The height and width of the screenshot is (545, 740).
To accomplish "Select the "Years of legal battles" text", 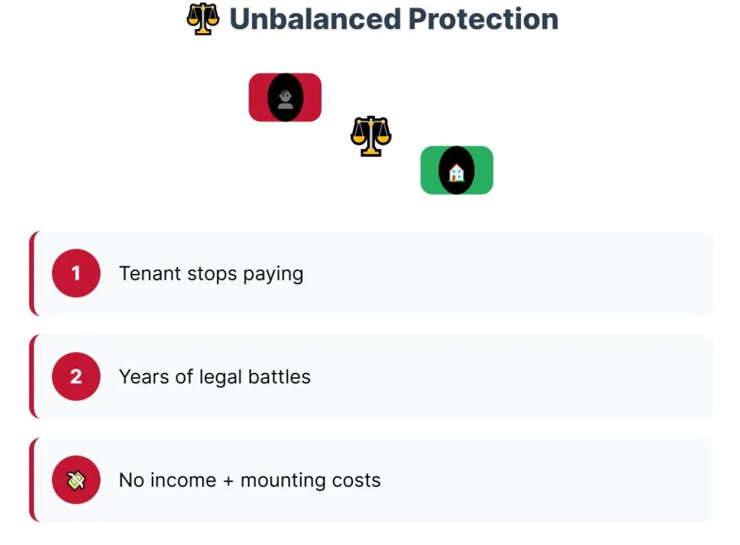I will tap(215, 377).
